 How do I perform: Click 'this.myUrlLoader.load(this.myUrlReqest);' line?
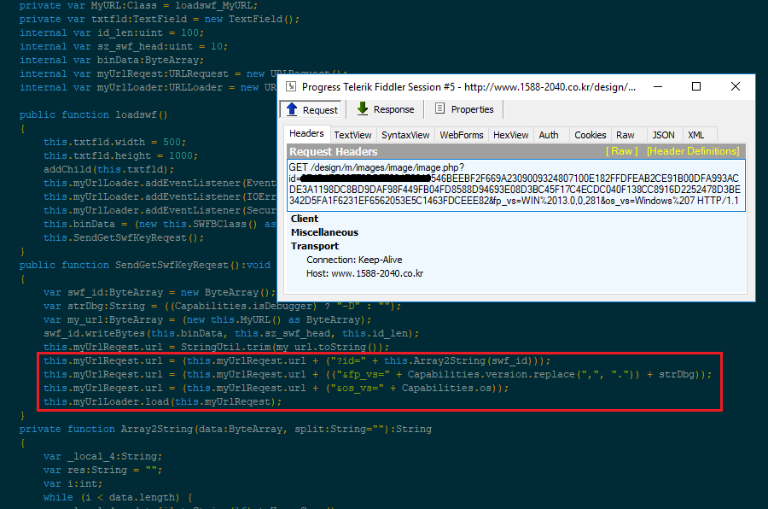coord(163,401)
